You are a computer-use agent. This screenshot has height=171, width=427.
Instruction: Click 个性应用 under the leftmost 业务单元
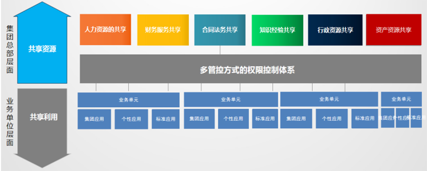(131, 119)
